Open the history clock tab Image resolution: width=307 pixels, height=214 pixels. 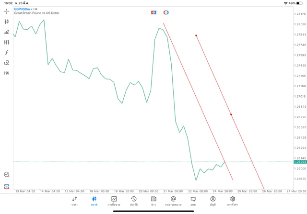(x=134, y=201)
